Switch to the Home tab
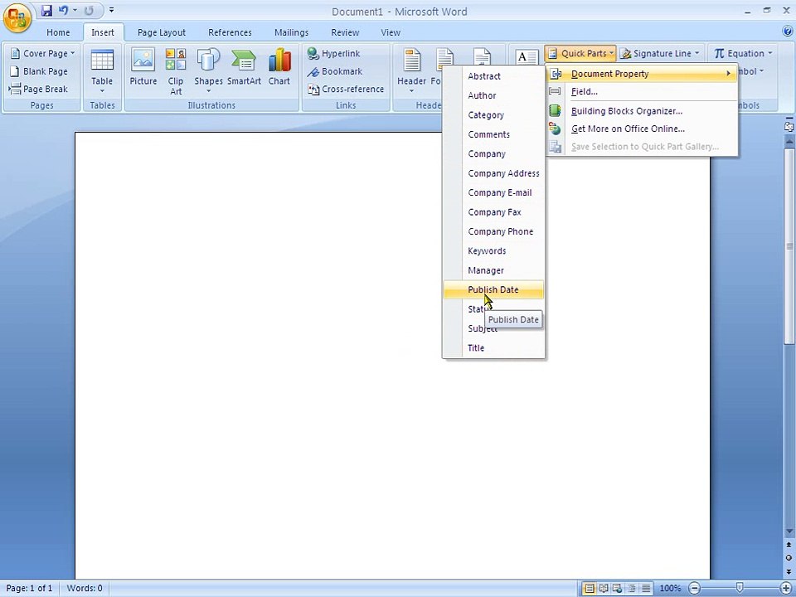 [x=58, y=32]
